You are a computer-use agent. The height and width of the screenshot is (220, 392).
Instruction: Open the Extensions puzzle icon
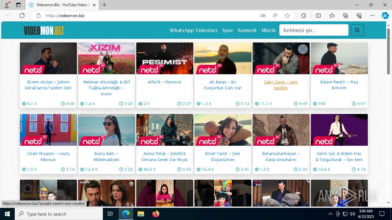[x=303, y=16]
